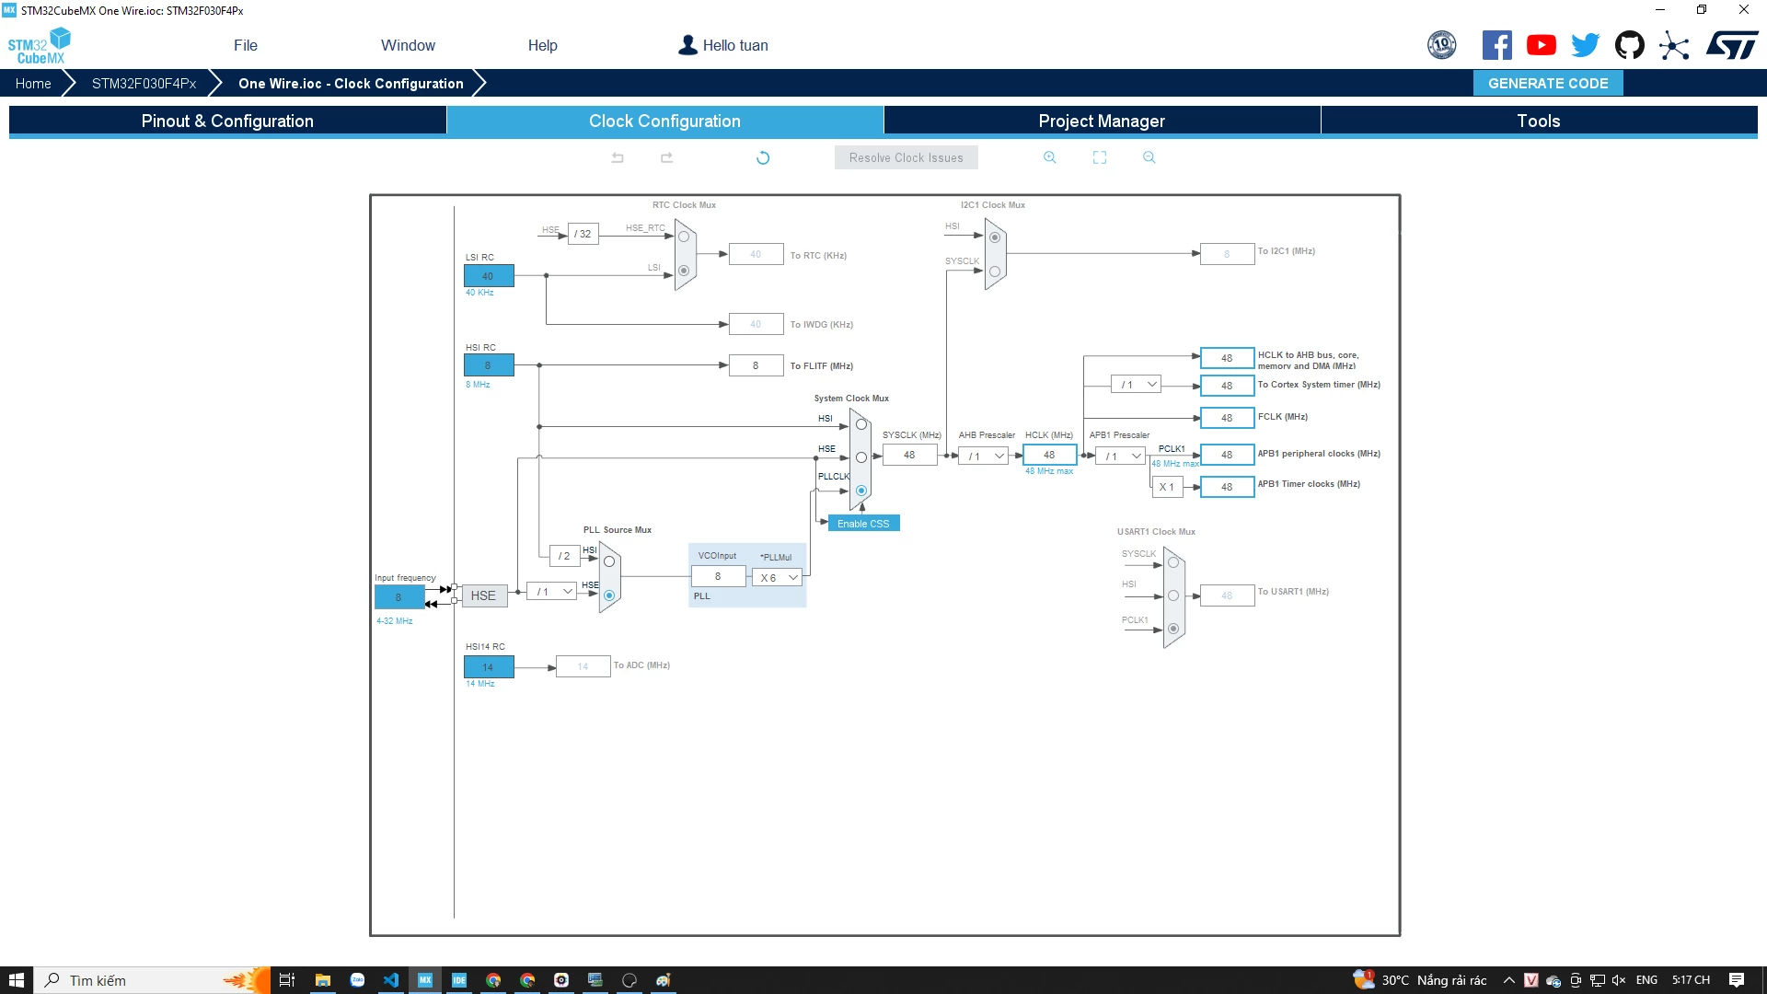Click the Input frequency value field

click(398, 597)
